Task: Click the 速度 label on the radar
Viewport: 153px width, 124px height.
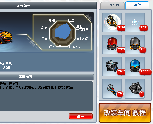Action: [x=71, y=20]
